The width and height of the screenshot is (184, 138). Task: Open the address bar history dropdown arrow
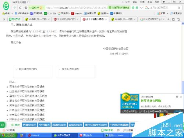[x=141, y=8]
